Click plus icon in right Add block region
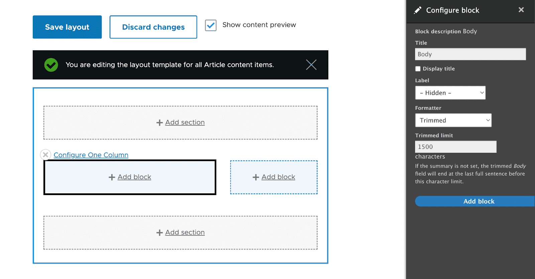Image resolution: width=535 pixels, height=279 pixels. click(x=256, y=177)
